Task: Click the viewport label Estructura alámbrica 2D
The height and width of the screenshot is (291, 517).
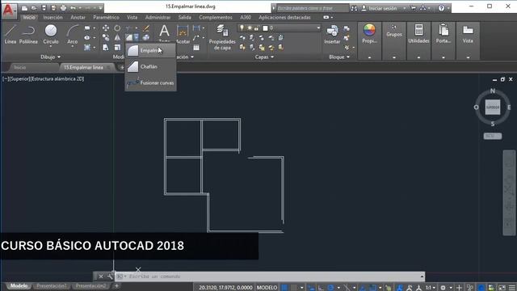Action: (x=57, y=79)
